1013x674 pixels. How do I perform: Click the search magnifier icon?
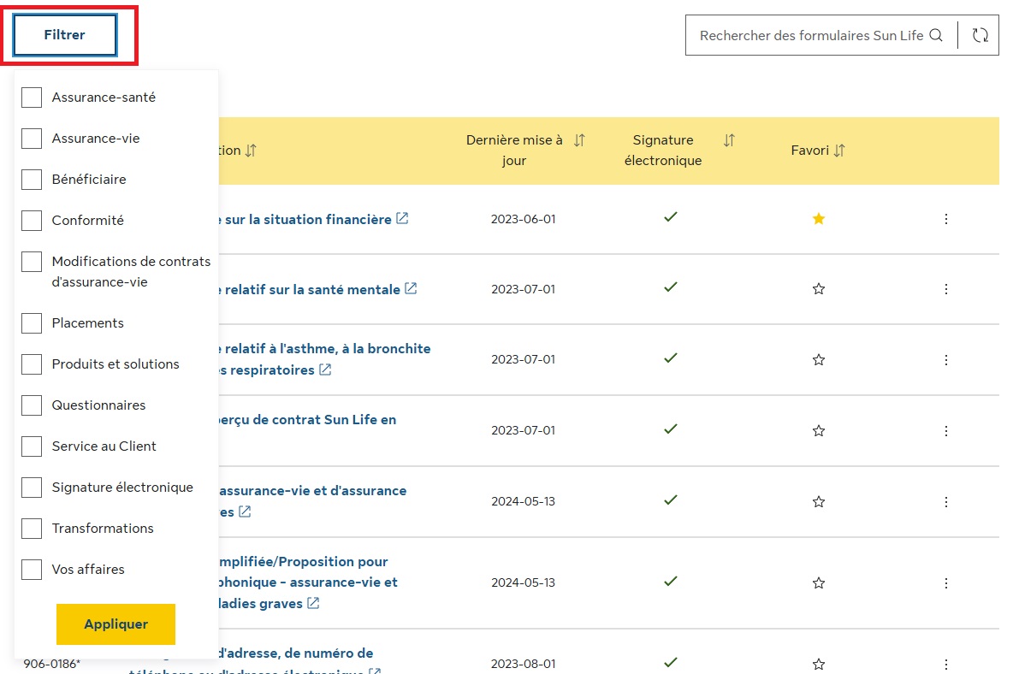click(x=935, y=35)
